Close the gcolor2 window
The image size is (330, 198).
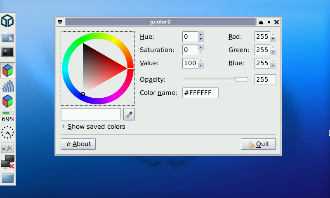tap(276, 22)
